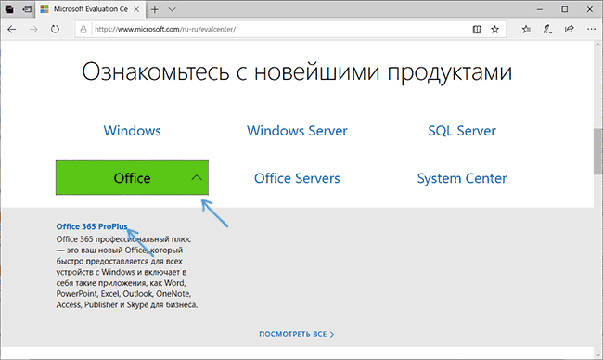
Task: Open the Favorites hub
Action: pos(526,30)
